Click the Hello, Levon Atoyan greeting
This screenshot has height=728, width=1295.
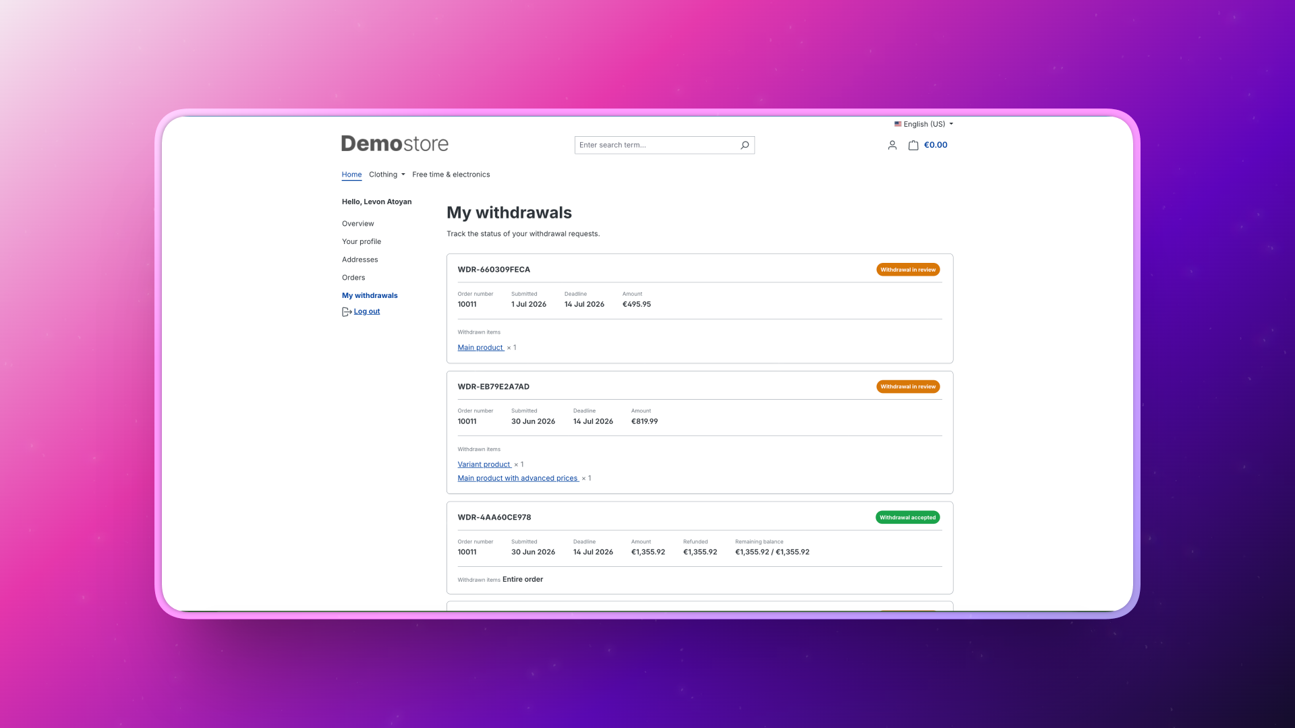376,202
